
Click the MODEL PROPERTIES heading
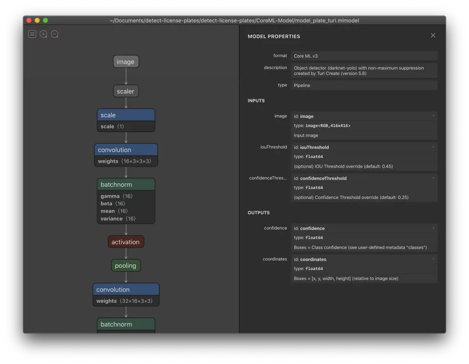(274, 37)
